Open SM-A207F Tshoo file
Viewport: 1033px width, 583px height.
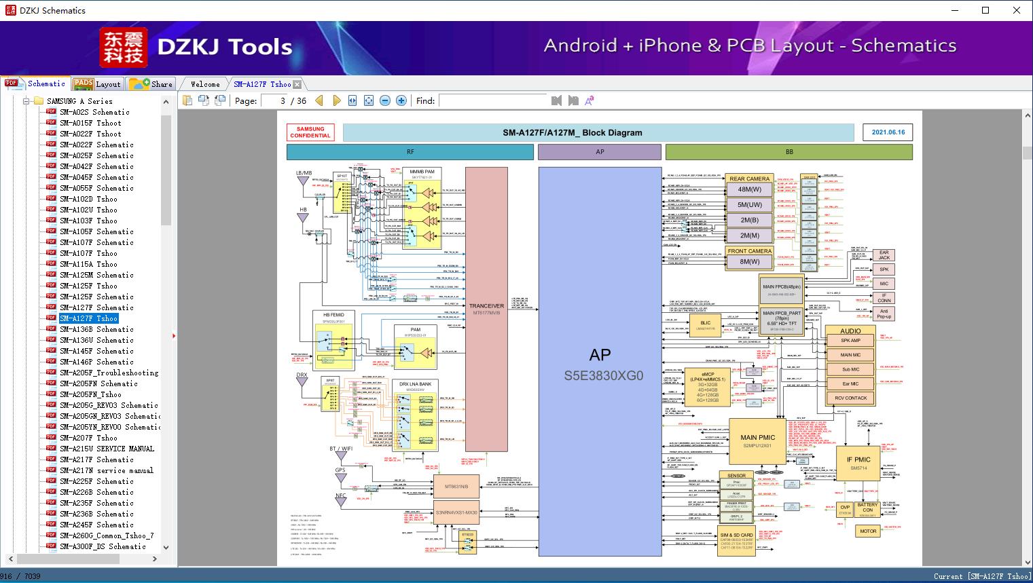point(88,438)
